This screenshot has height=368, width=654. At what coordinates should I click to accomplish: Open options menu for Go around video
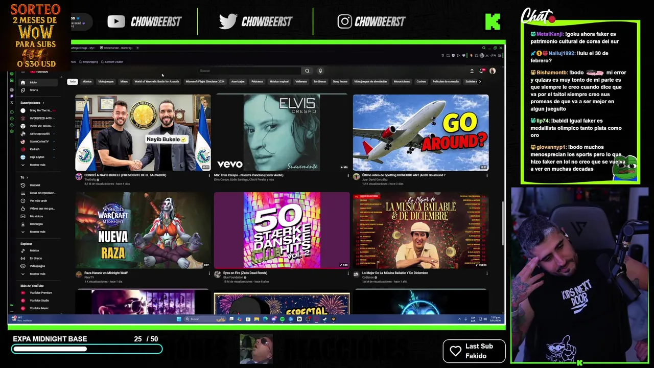486,175
